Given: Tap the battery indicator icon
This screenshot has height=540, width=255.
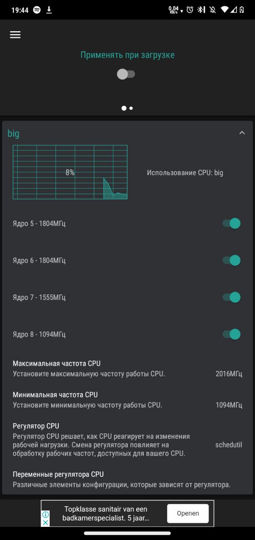Looking at the screenshot, I should (242, 10).
